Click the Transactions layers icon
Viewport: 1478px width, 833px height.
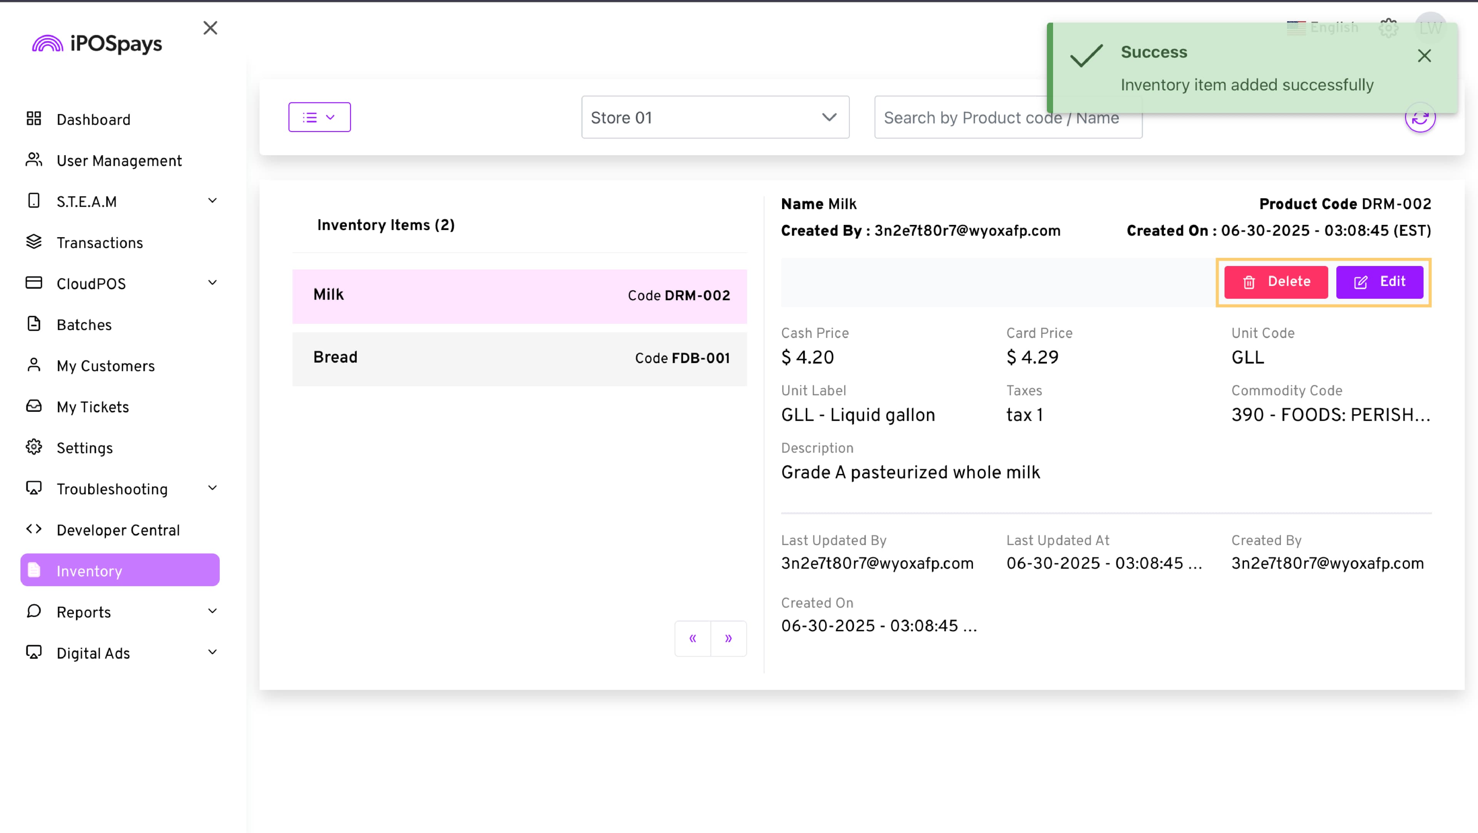pyautogui.click(x=34, y=242)
